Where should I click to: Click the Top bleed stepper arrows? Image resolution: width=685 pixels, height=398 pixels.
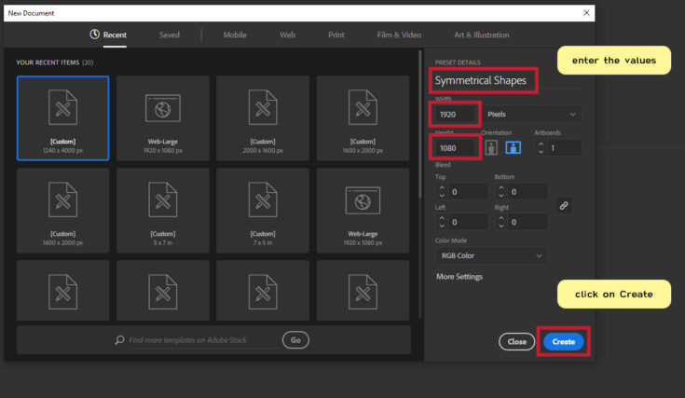442,192
